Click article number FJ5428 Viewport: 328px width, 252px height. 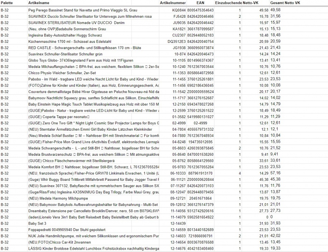click(x=179, y=16)
